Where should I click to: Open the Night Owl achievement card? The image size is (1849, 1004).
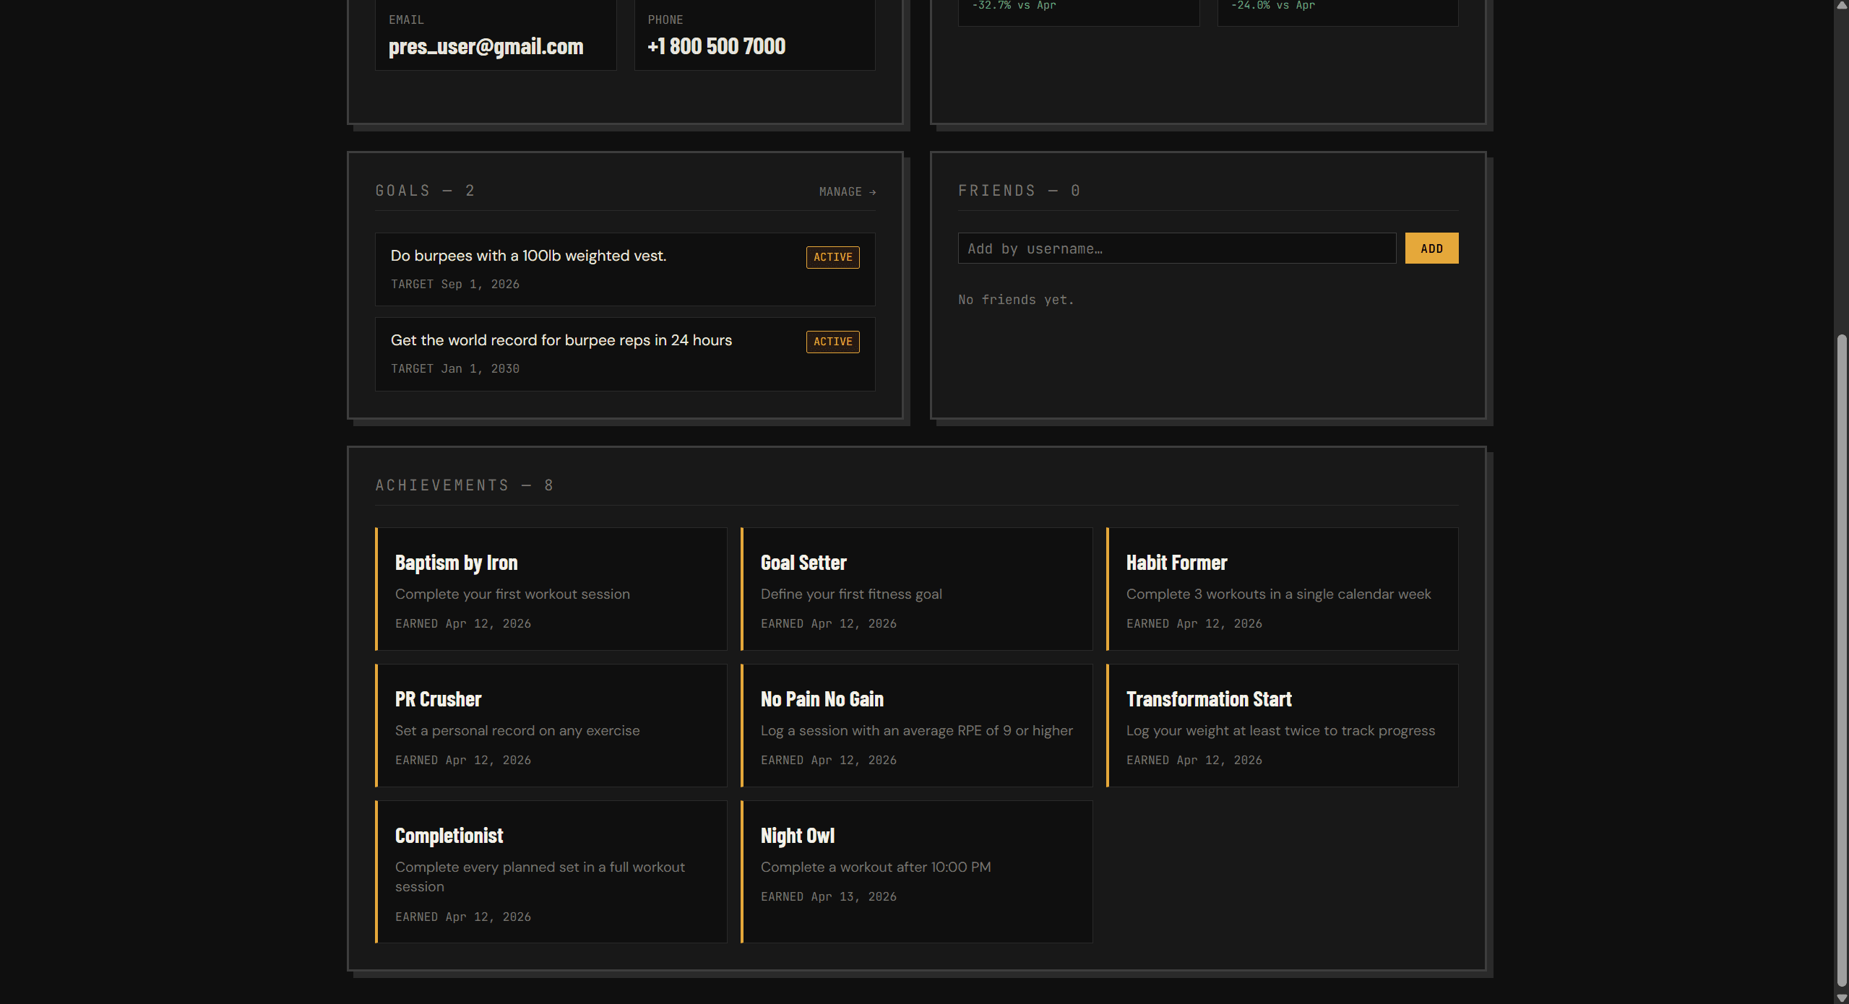click(917, 871)
